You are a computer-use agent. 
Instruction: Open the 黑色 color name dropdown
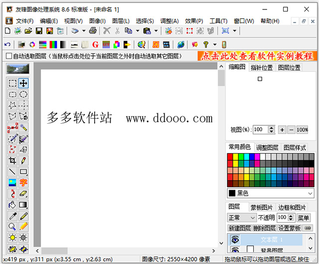click(x=310, y=193)
